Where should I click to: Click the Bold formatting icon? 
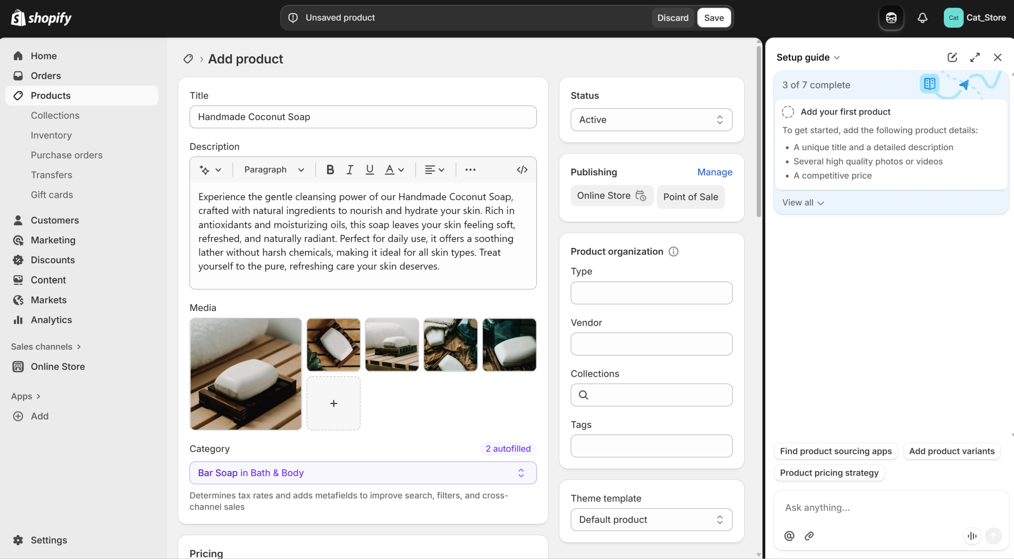pos(330,170)
